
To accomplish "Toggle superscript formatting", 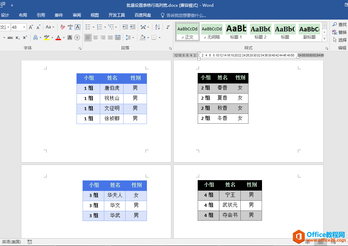I will coord(25,37).
